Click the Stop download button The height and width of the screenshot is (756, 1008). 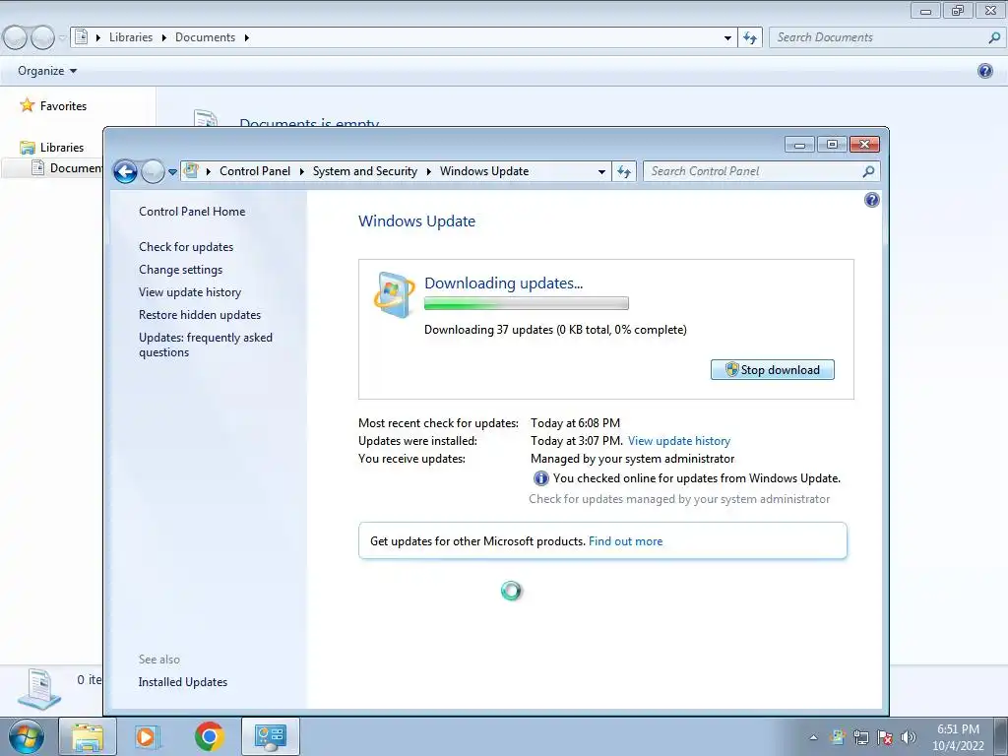tap(772, 370)
